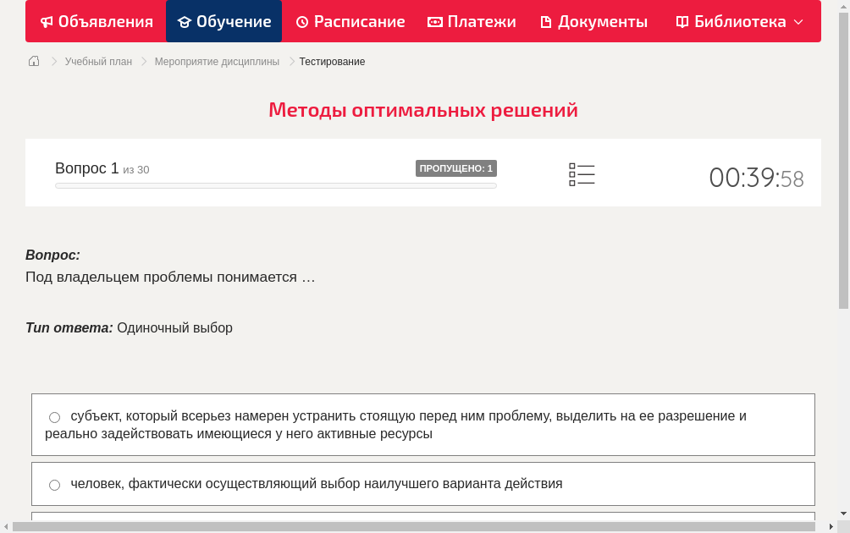Click the home icon in the breadcrumbs
The image size is (850, 533).
coord(33,60)
